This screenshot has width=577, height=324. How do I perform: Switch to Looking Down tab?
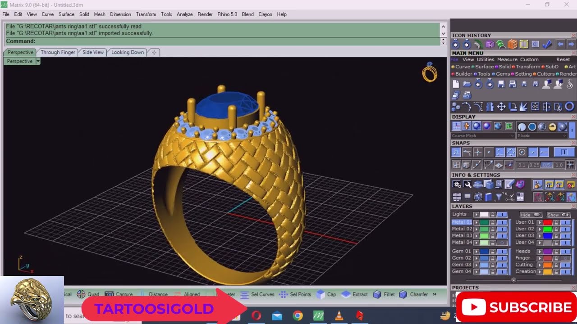[x=128, y=52]
